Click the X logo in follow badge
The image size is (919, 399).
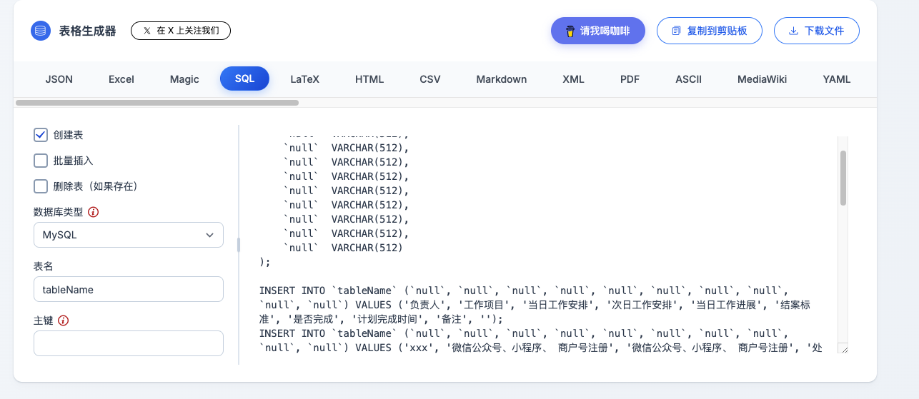[x=147, y=31]
